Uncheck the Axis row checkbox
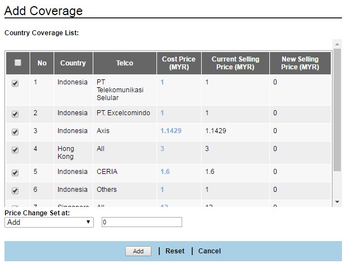Viewport: 347px width, 264px height. pos(15,132)
